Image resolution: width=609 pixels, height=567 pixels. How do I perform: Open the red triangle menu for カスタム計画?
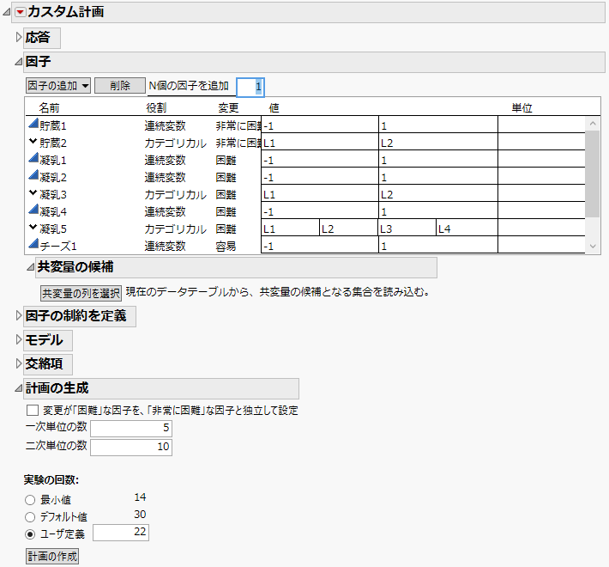pos(21,12)
